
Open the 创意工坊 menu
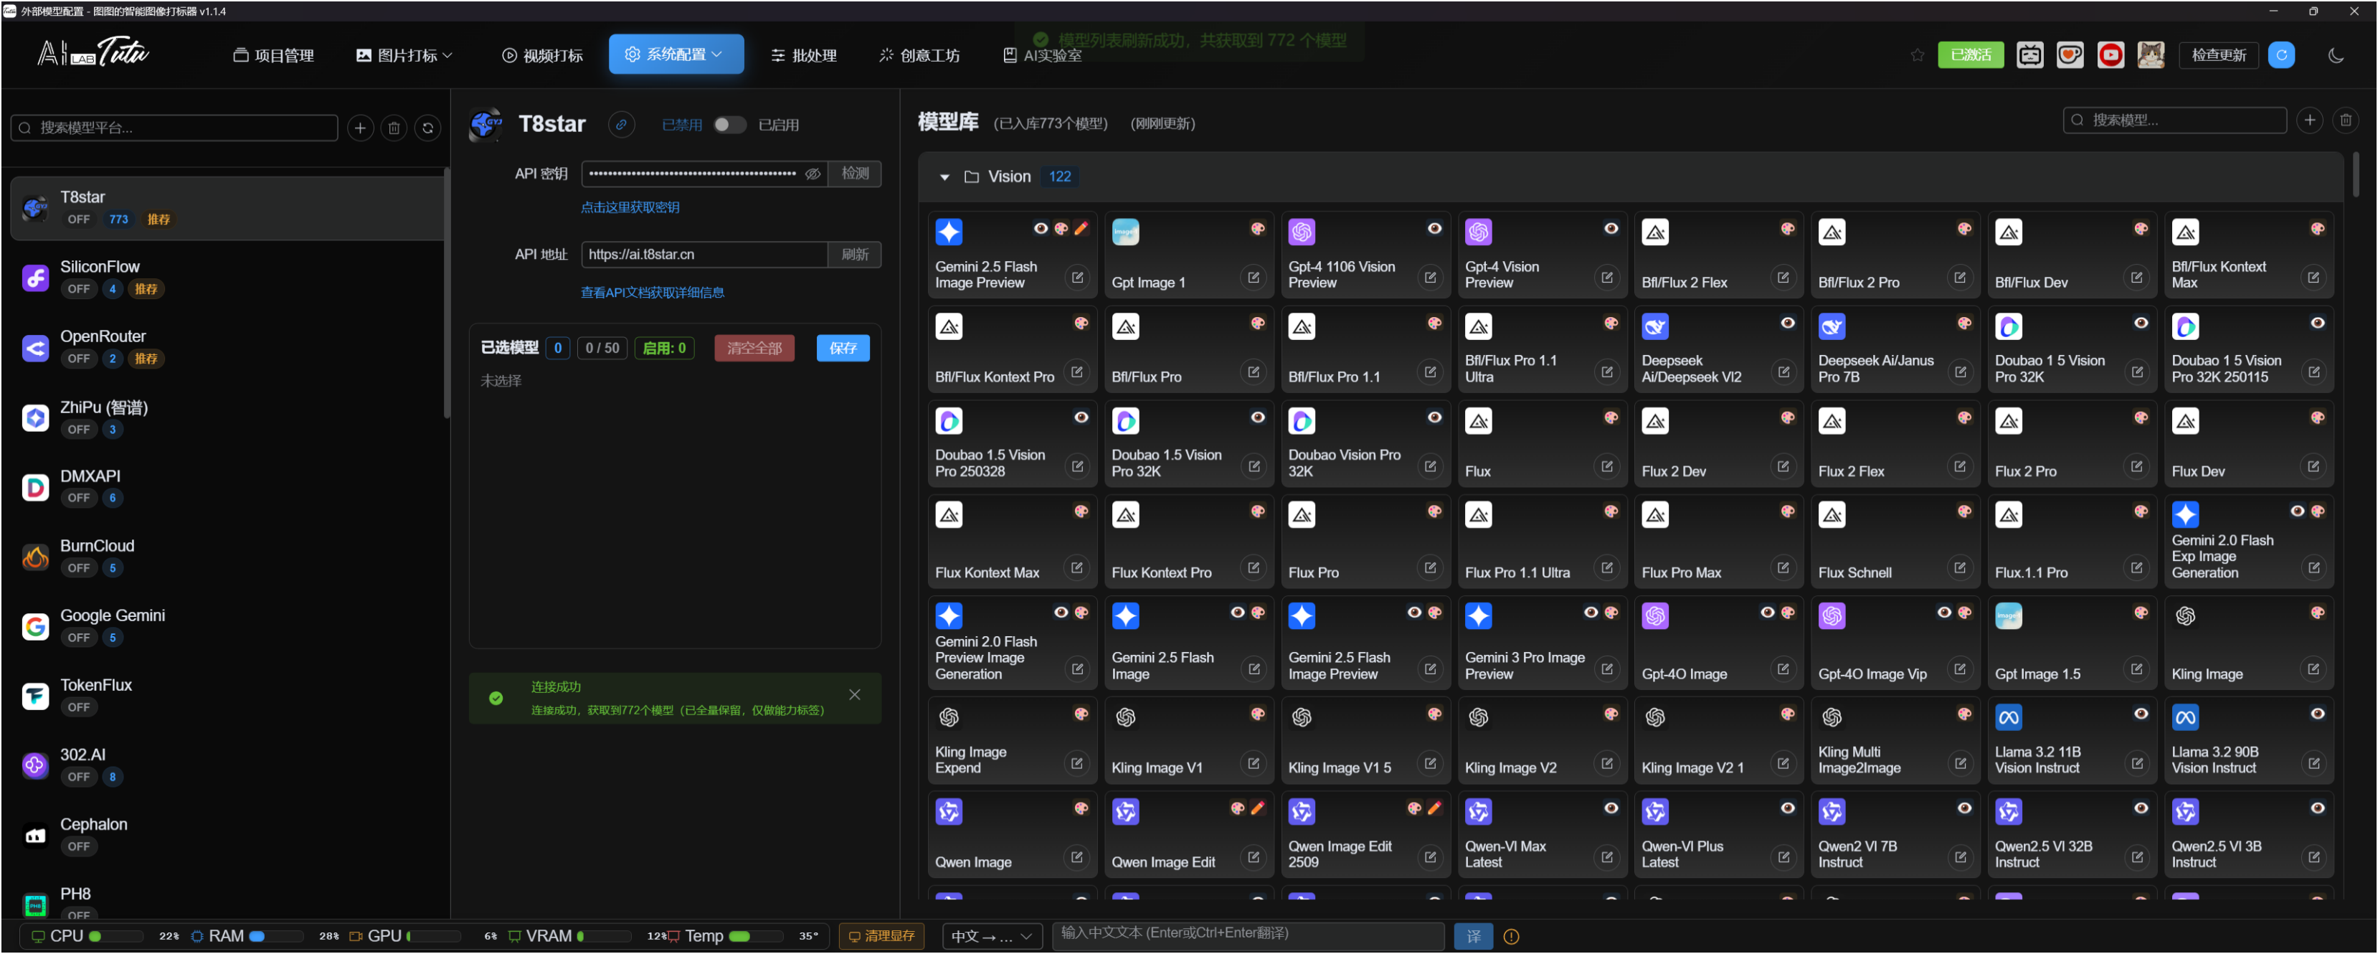click(919, 55)
